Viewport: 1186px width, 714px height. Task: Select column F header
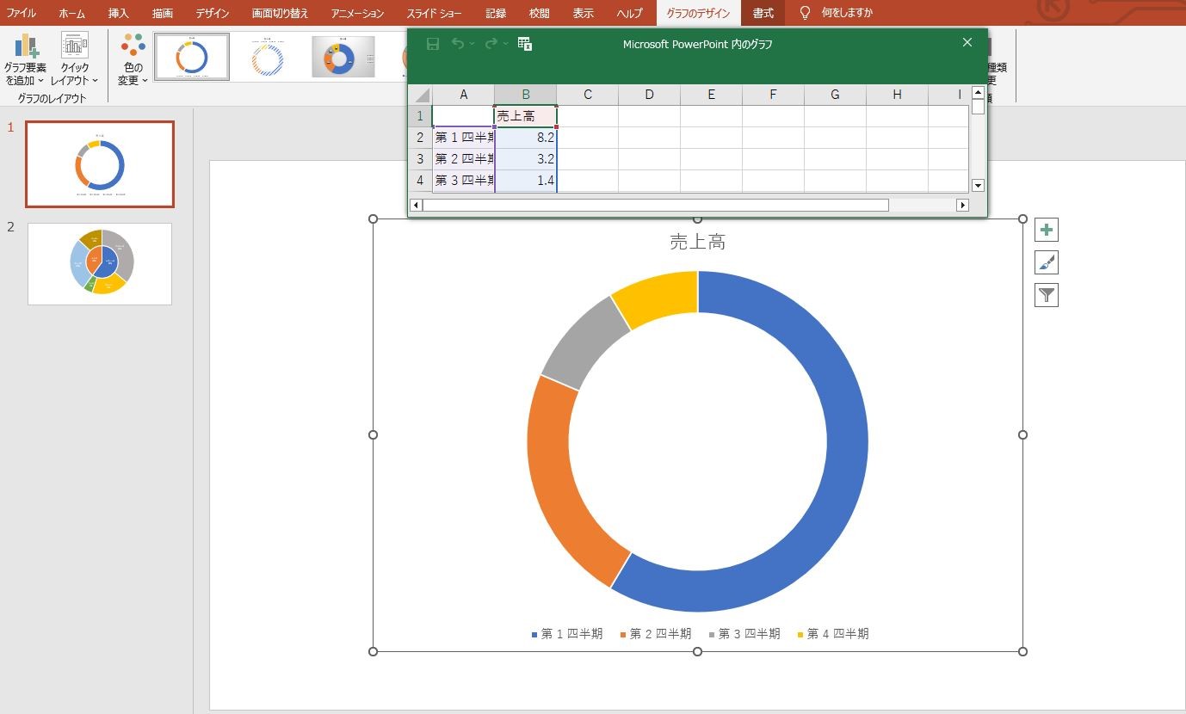[x=774, y=95]
